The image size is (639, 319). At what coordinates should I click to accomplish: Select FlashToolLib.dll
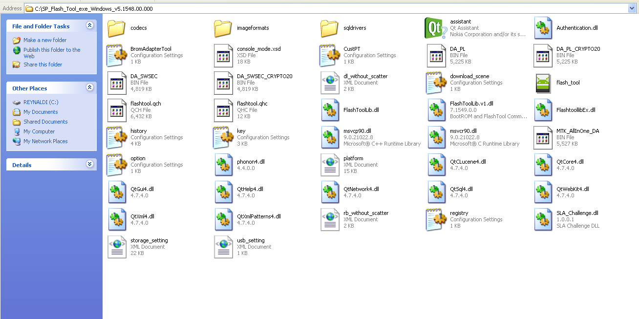pyautogui.click(x=329, y=110)
